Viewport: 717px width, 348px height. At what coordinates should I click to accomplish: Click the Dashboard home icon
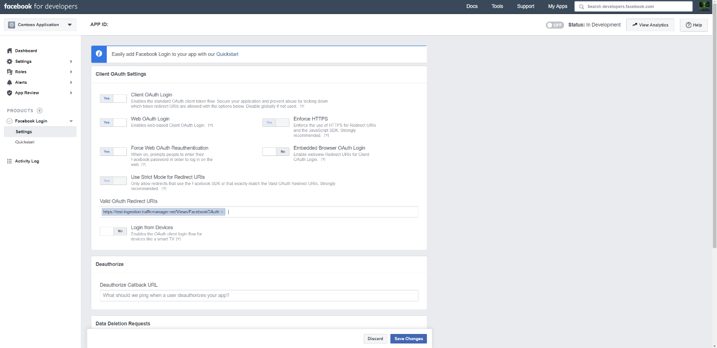click(x=10, y=51)
